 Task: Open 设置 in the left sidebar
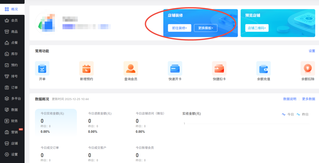pyautogui.click(x=12, y=154)
